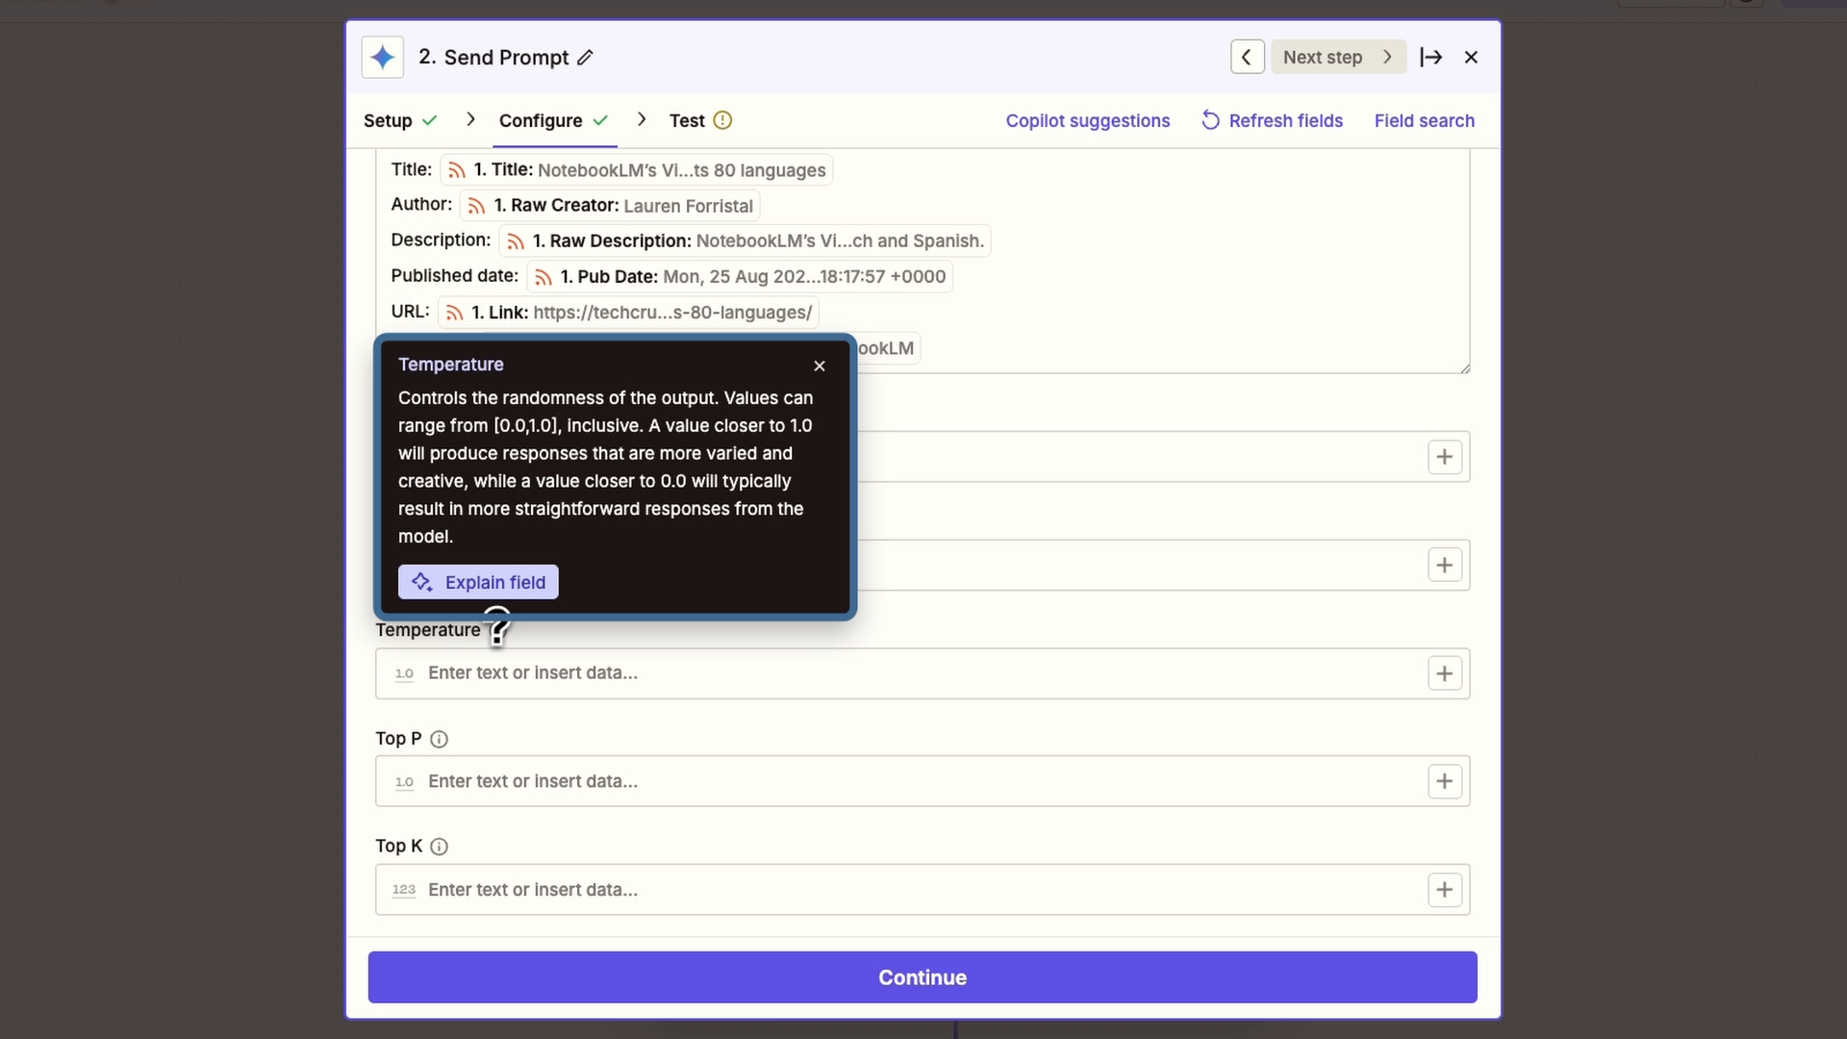Click the plus button beside Top K field

1444,890
